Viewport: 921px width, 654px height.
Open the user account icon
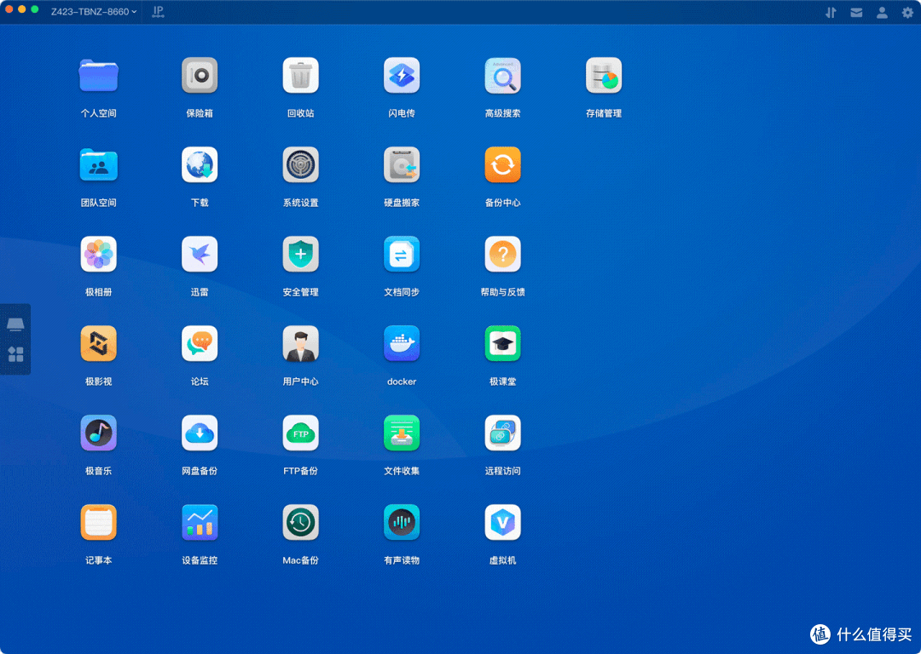882,12
